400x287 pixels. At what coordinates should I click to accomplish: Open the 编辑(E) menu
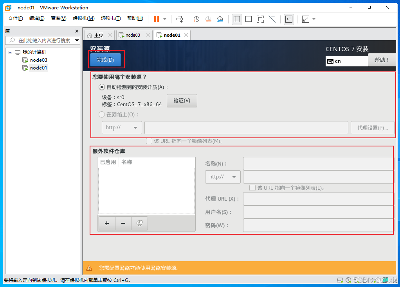click(x=37, y=18)
